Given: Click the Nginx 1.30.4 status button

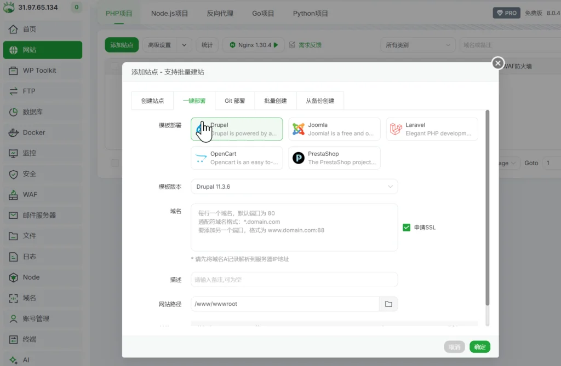Looking at the screenshot, I should click(254, 45).
